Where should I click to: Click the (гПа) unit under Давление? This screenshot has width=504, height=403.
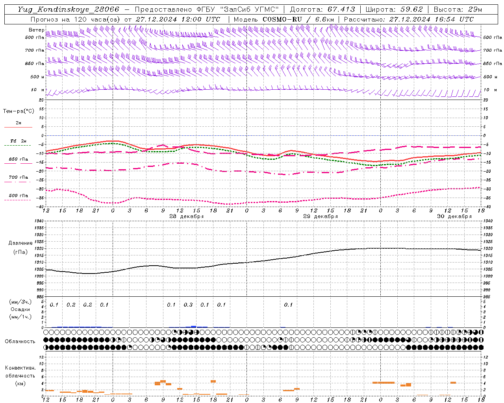(x=20, y=252)
